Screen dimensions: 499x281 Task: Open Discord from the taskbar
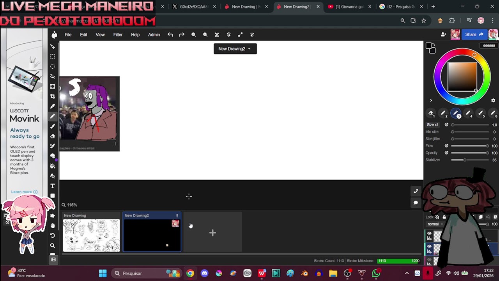204,273
